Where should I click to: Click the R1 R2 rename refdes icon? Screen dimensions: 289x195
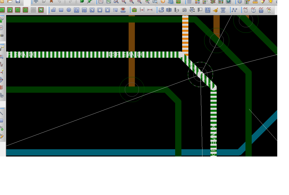(192, 10)
